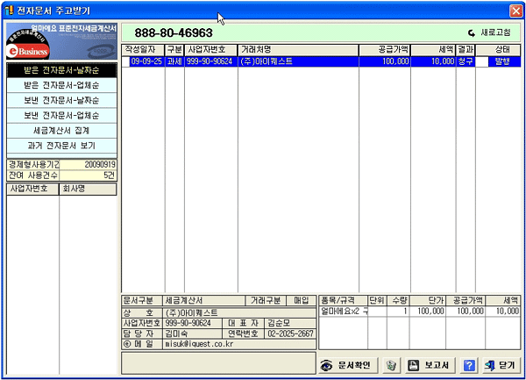Click the recycle bin delete icon
Screen dimensions: 526x380
point(392,365)
